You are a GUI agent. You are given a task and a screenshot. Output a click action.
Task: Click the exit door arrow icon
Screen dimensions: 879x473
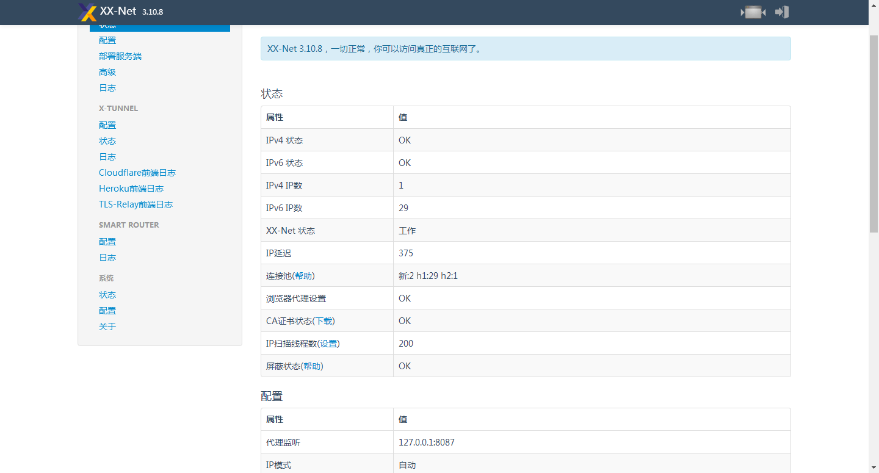point(782,12)
